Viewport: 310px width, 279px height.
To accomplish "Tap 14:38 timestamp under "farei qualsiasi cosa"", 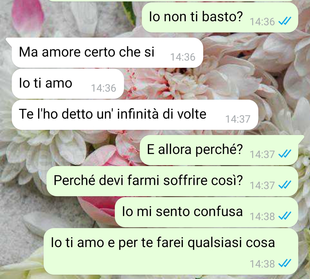I will pos(262,264).
